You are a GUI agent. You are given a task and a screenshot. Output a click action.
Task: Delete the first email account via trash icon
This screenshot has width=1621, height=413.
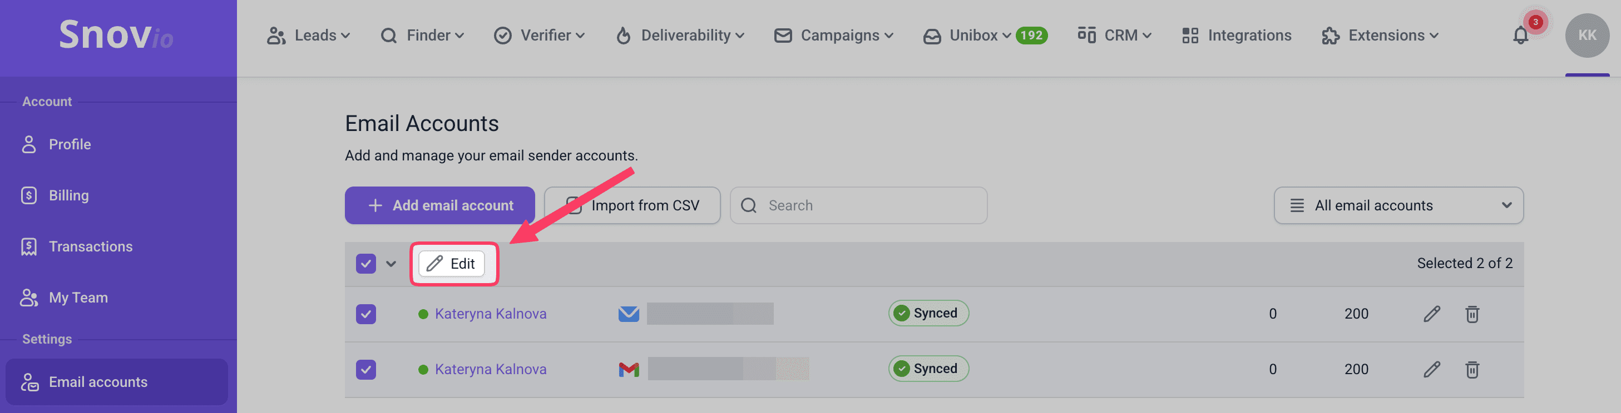pos(1472,314)
